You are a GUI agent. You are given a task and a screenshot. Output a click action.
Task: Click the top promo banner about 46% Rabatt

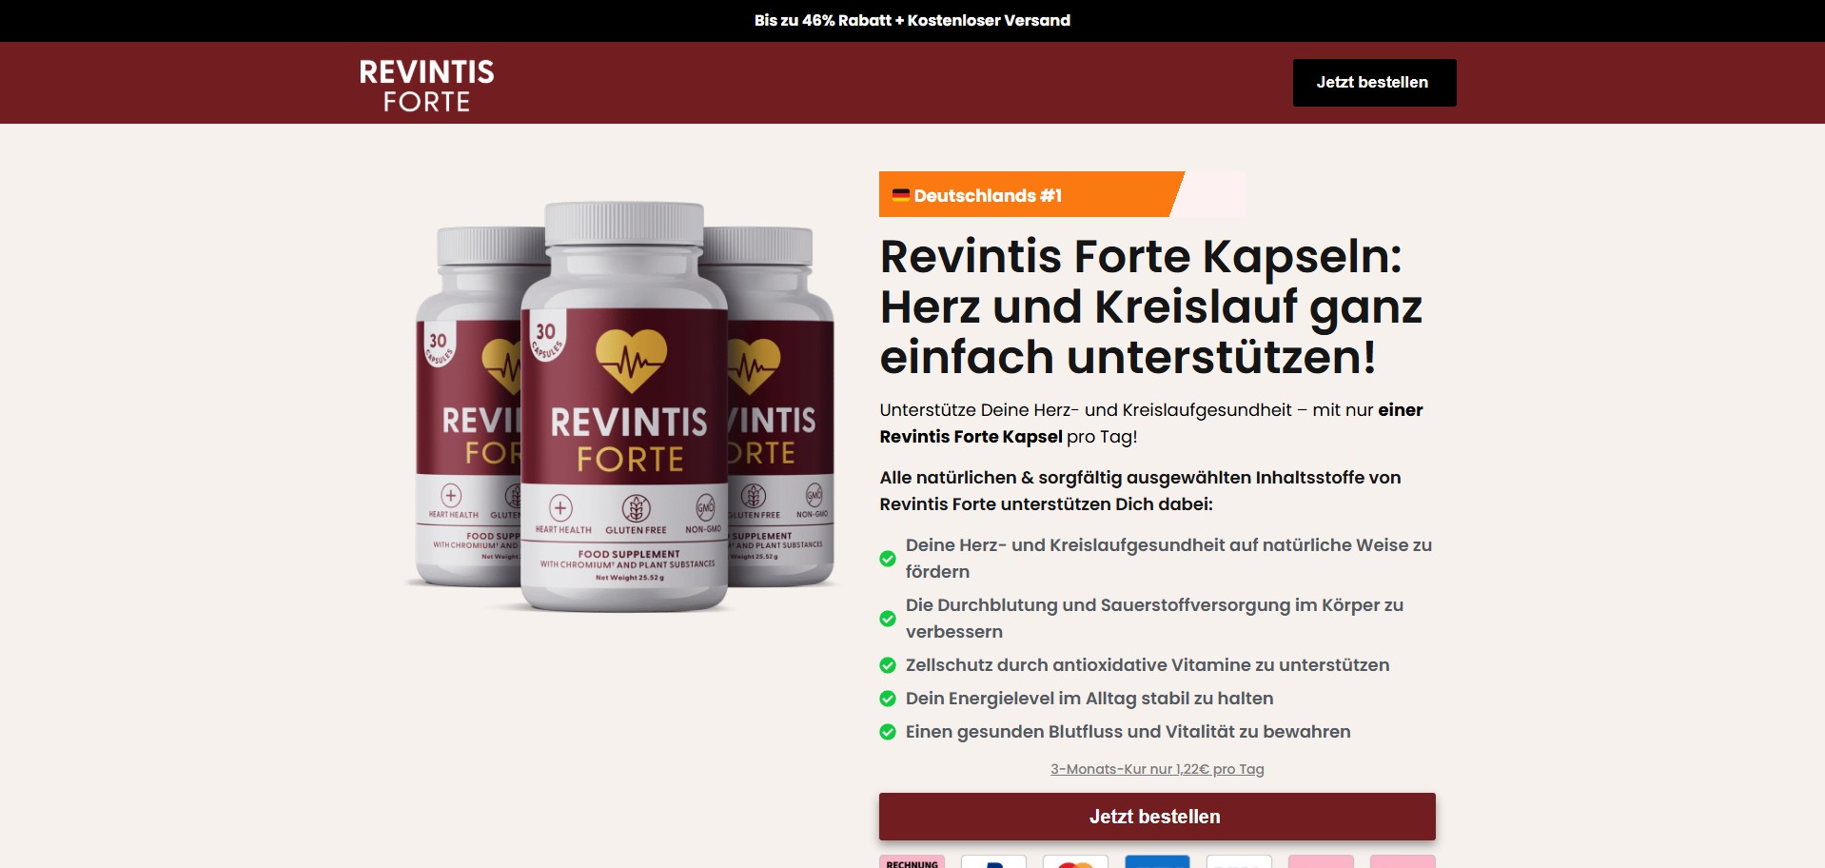tap(912, 20)
